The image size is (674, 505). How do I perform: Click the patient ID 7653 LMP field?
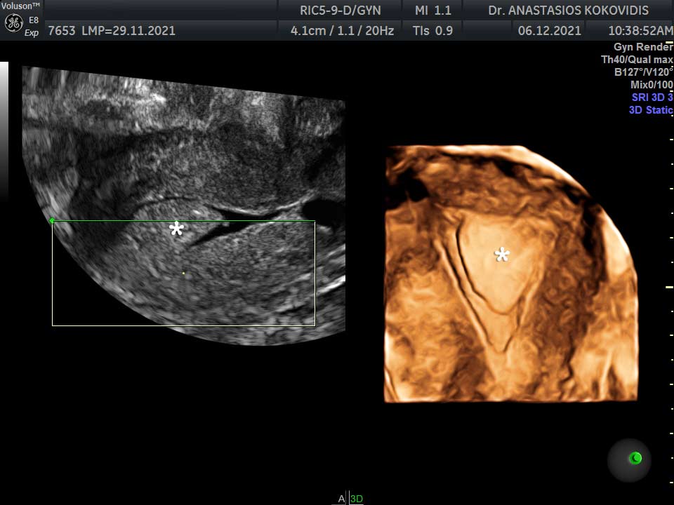(111, 31)
